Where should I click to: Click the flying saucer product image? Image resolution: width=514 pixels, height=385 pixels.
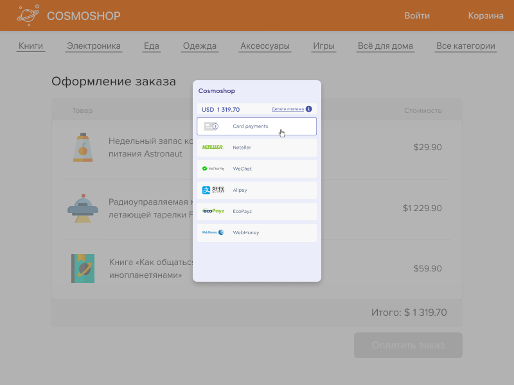tap(83, 208)
